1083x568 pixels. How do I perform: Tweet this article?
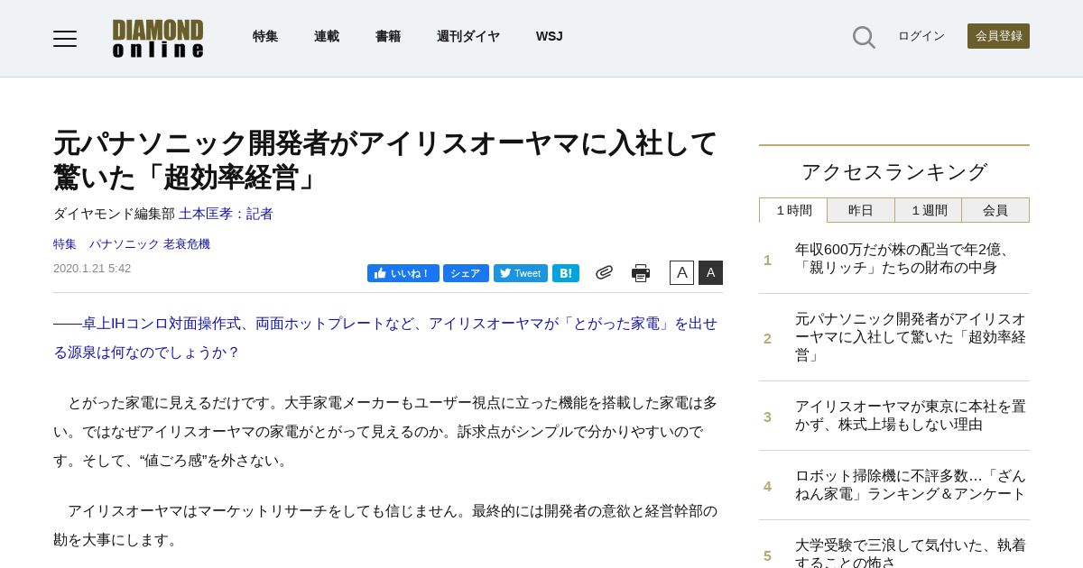pyautogui.click(x=521, y=273)
